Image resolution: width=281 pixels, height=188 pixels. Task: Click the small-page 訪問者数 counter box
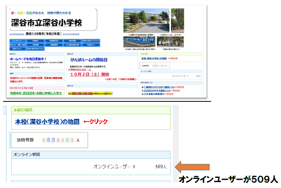click(x=155, y=66)
